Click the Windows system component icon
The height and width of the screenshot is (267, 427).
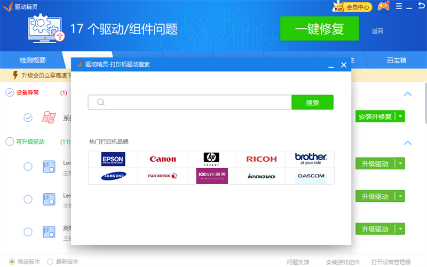pos(49,117)
